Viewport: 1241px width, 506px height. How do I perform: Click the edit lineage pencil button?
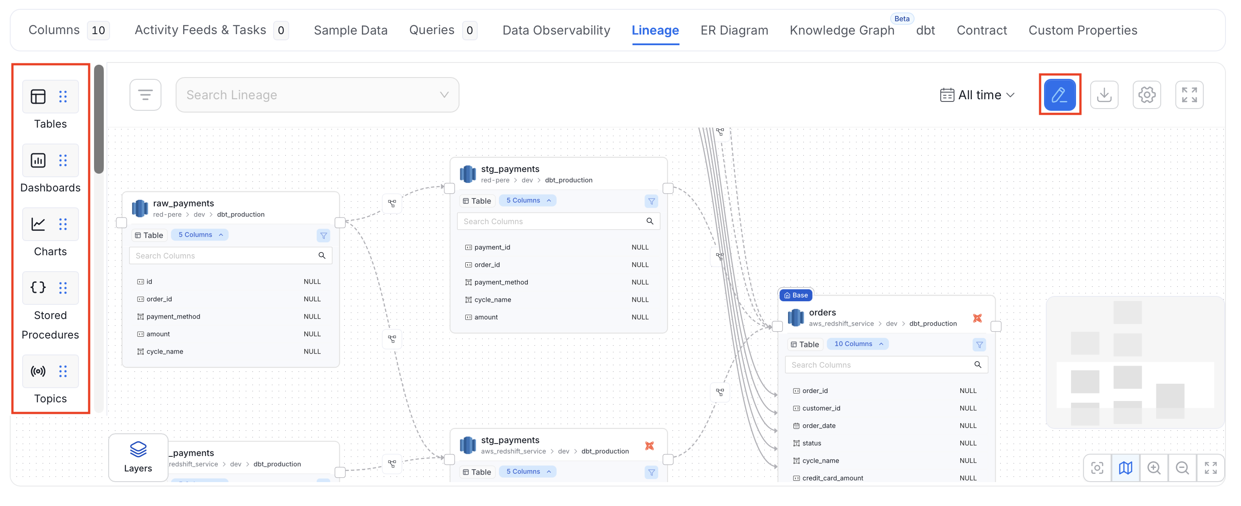point(1060,95)
